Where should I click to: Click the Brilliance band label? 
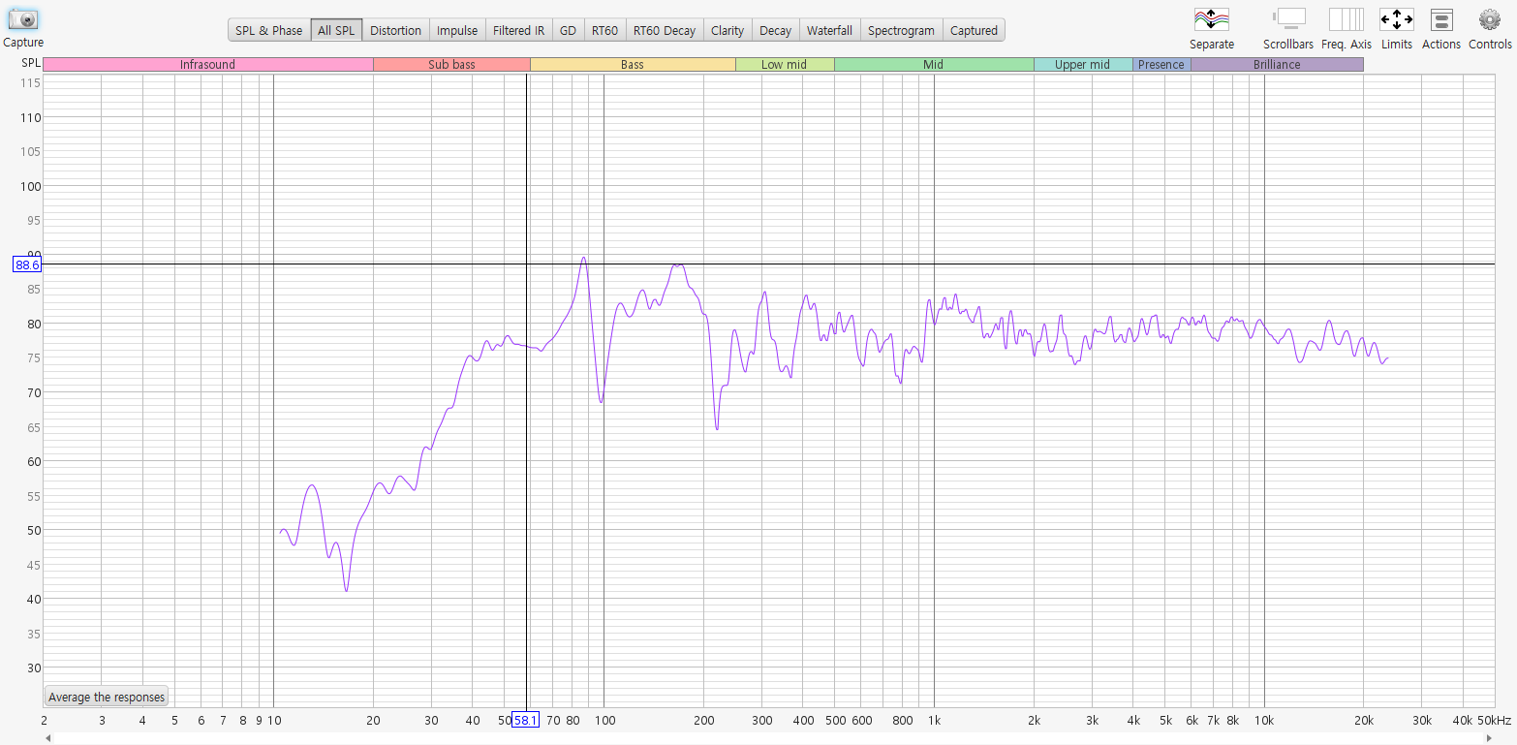(x=1277, y=65)
